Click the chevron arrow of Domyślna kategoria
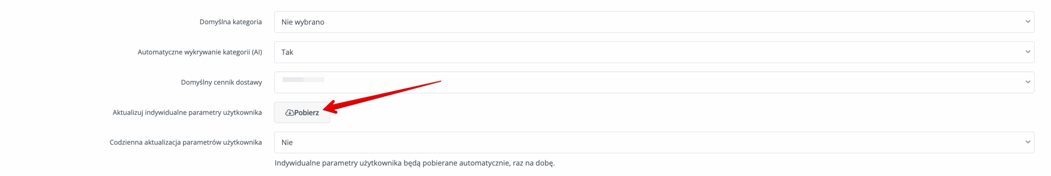 (x=1028, y=22)
